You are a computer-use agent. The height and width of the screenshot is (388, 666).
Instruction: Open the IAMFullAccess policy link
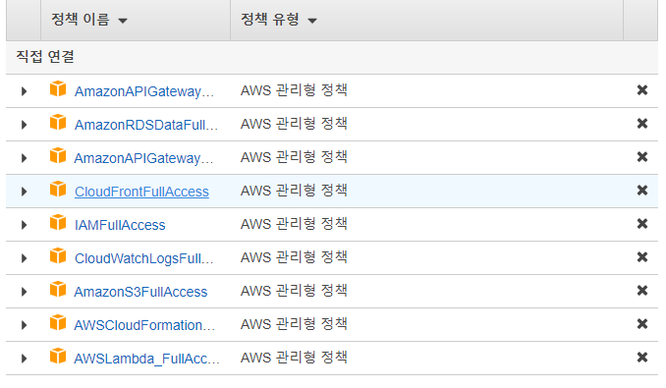(120, 225)
